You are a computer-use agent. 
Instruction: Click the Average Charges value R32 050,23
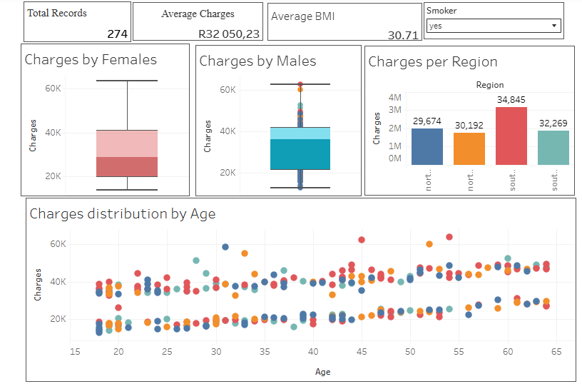(x=229, y=34)
